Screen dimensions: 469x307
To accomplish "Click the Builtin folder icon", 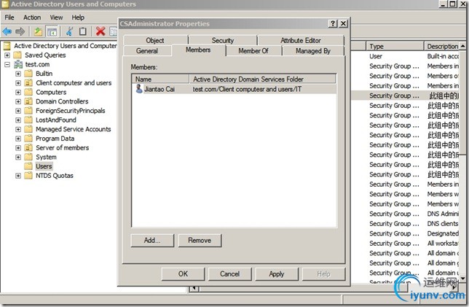I will [28, 74].
